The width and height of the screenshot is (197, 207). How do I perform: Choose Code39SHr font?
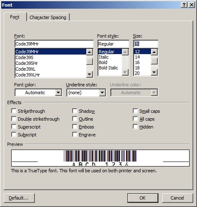[51, 63]
